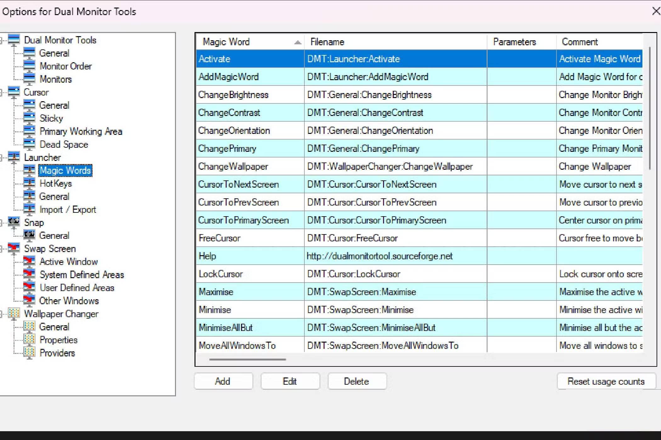Click the Import / Export launcher icon
The image size is (661, 440).
point(29,209)
